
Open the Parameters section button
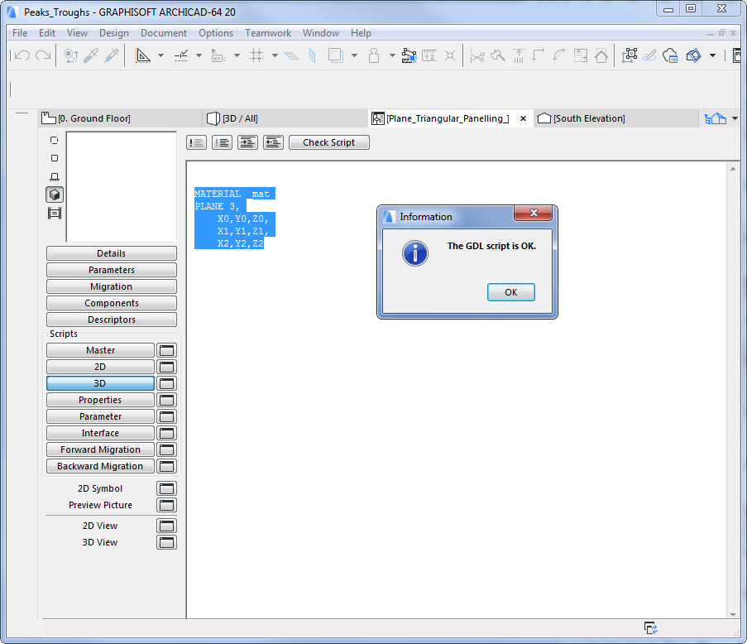pos(112,270)
